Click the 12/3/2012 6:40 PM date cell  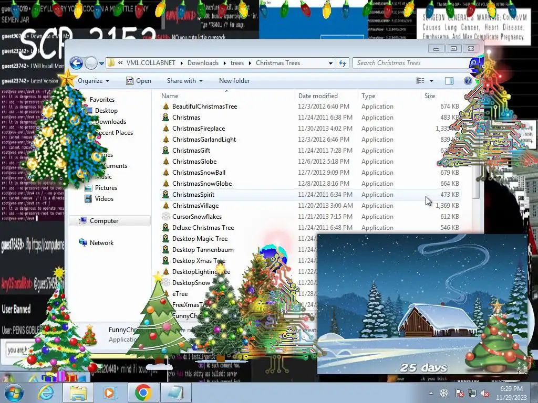click(324, 107)
